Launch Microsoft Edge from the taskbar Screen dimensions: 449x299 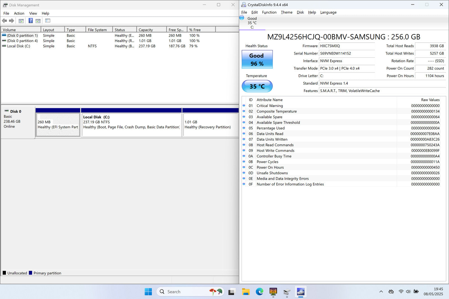click(259, 292)
